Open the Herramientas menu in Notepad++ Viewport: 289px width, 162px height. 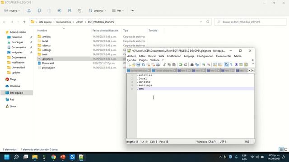[x=224, y=56]
